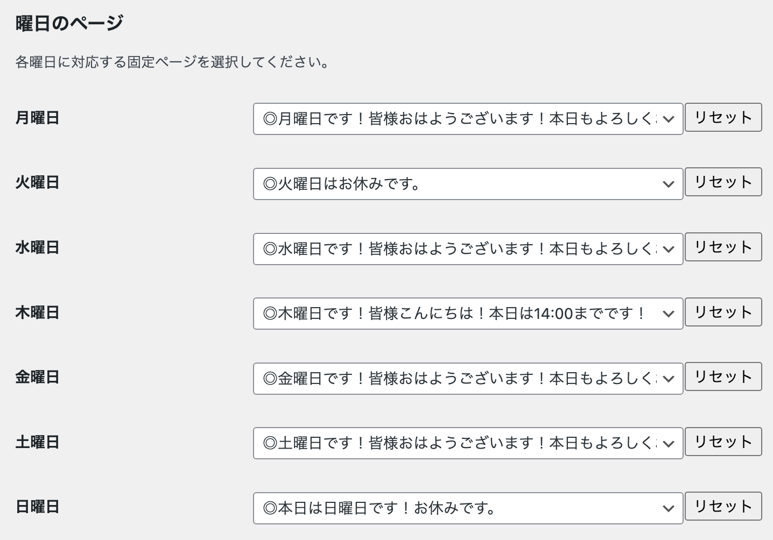
Task: Click リセット next to the 火曜日 dropdown
Action: point(723,182)
